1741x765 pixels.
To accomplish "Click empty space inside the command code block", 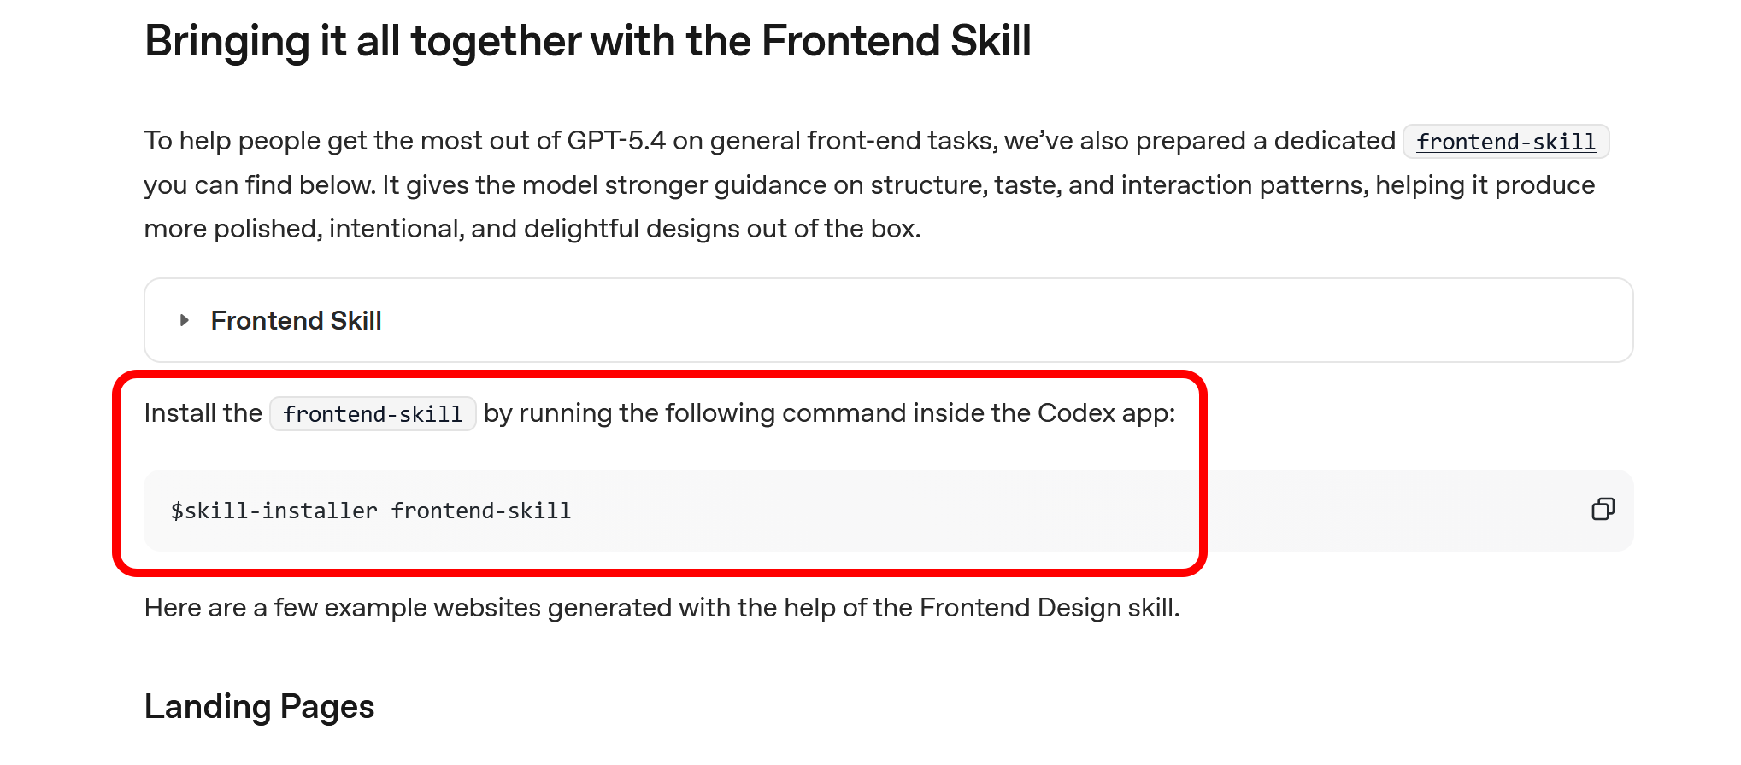I will pyautogui.click(x=1026, y=511).
